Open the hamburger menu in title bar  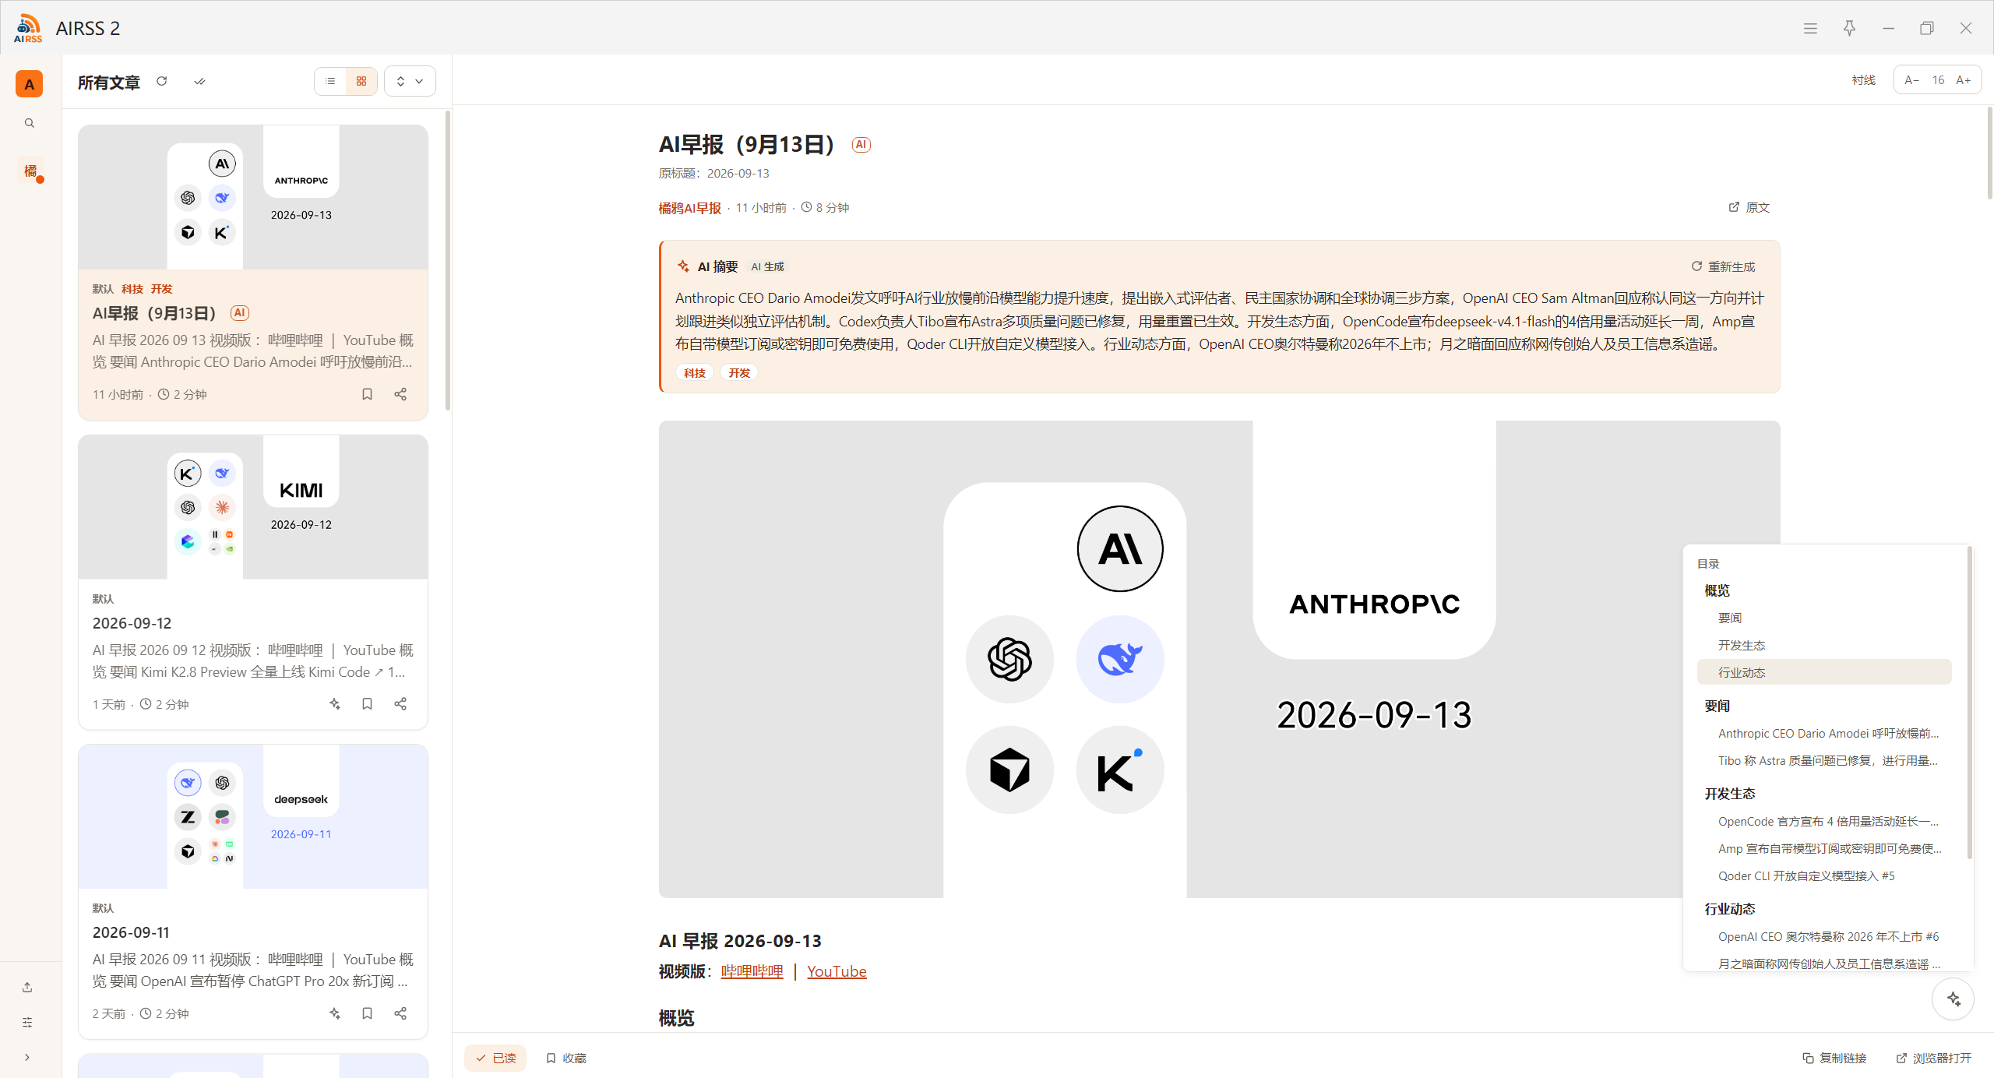point(1810,28)
